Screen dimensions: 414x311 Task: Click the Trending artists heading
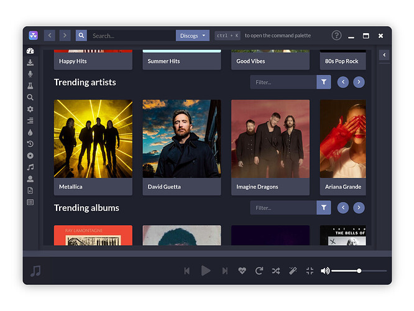coord(85,82)
